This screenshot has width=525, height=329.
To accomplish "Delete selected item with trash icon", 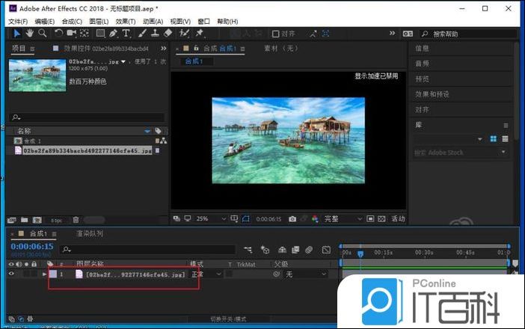I will tap(76, 220).
